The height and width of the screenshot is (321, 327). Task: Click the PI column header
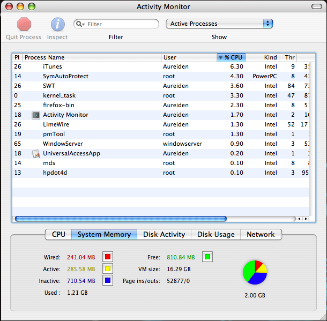click(x=17, y=57)
